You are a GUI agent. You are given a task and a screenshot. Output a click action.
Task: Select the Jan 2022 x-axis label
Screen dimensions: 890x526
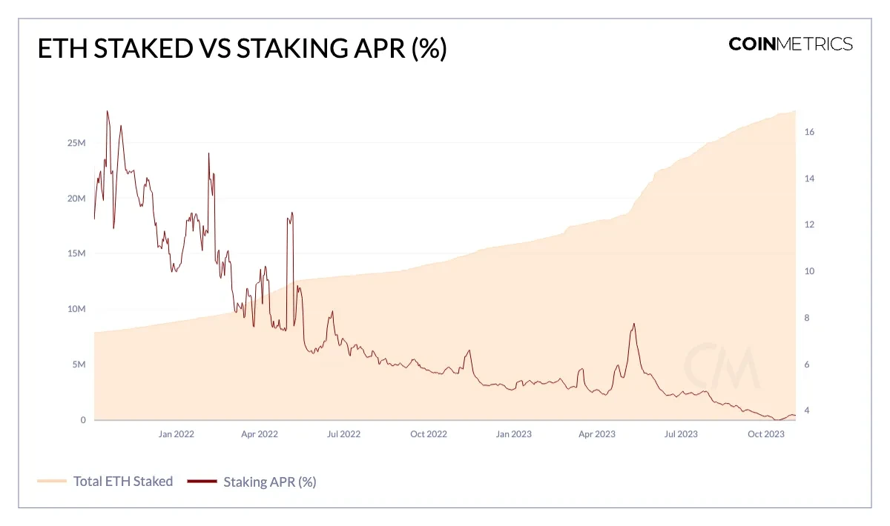[x=176, y=434]
